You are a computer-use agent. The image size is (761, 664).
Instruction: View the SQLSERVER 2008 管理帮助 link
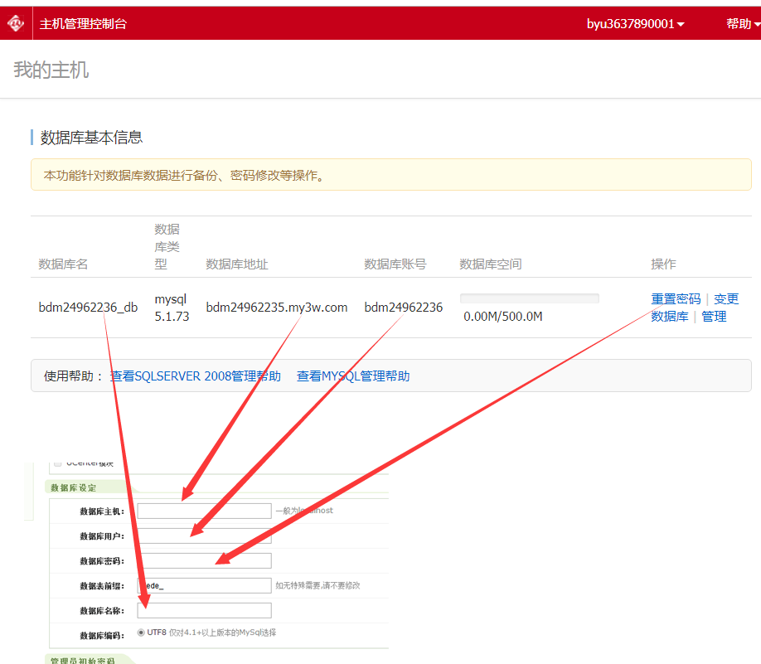click(x=196, y=376)
